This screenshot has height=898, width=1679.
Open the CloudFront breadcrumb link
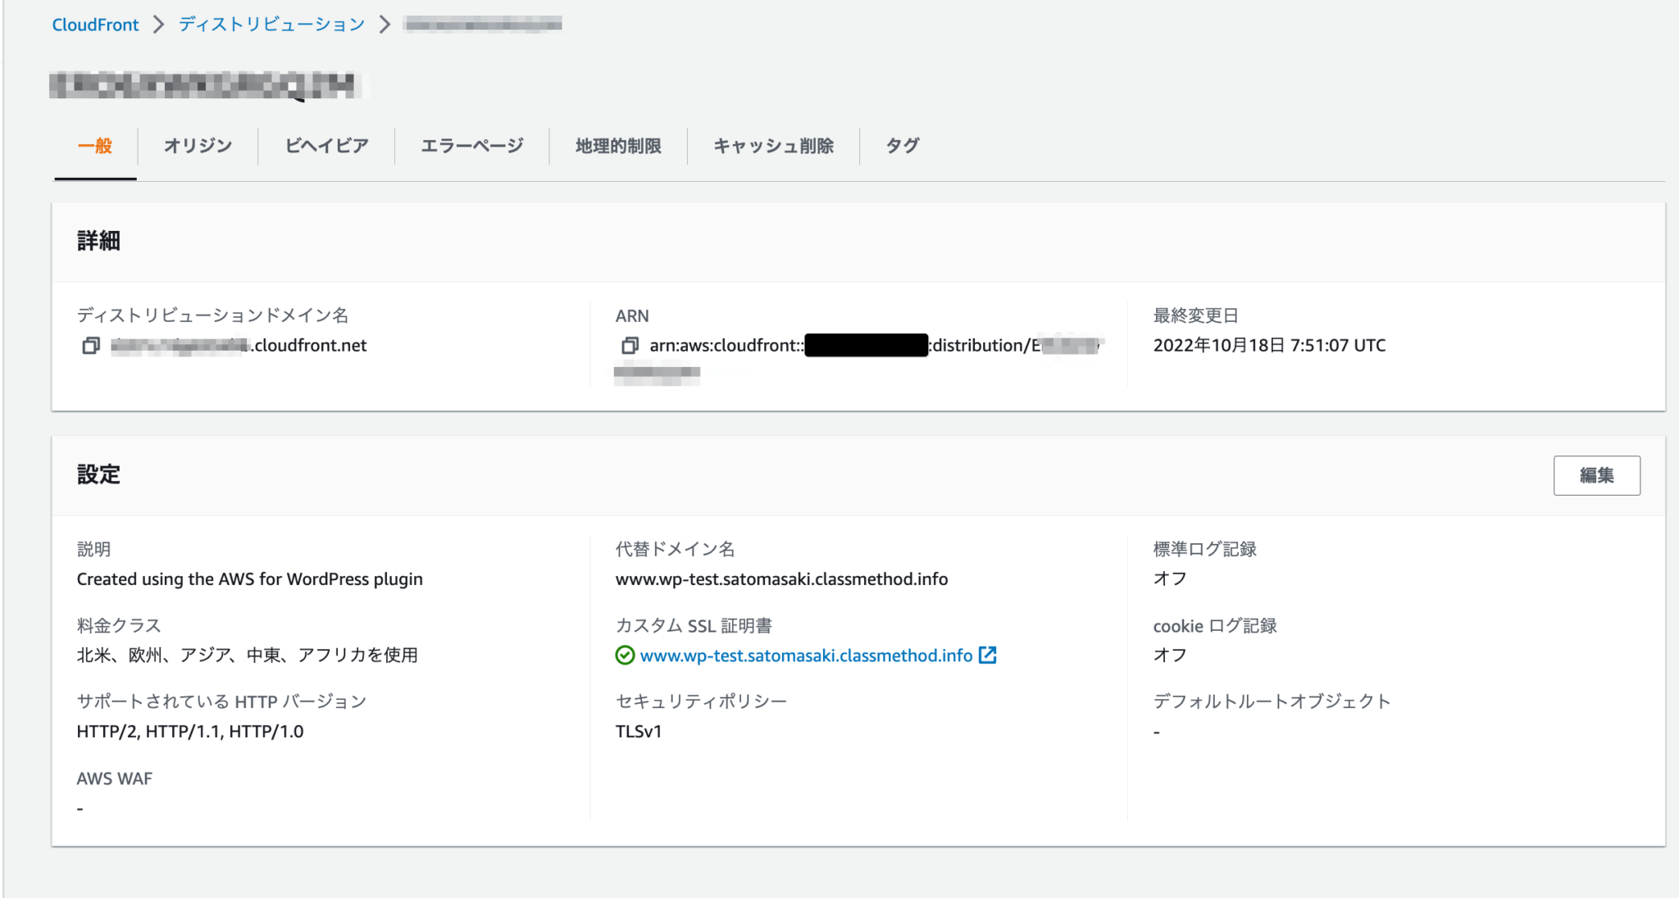tap(95, 24)
